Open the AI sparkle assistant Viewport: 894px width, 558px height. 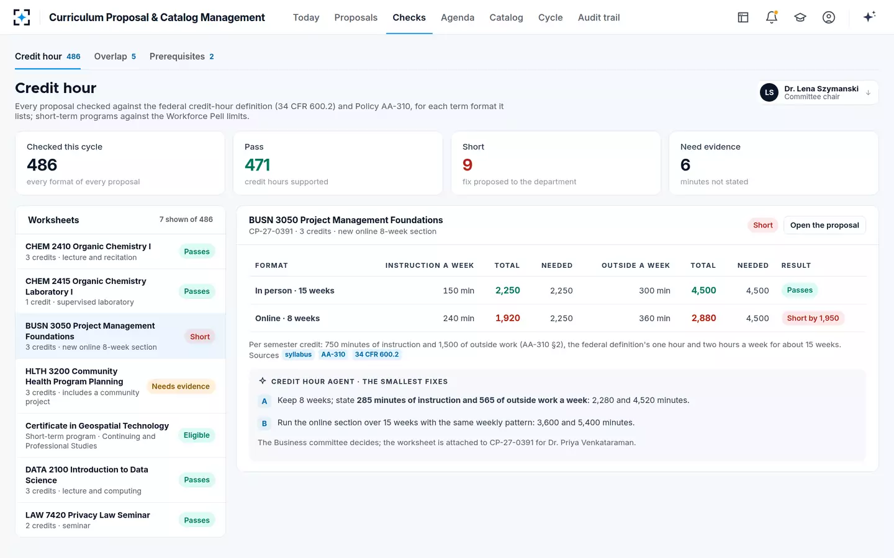pos(869,17)
